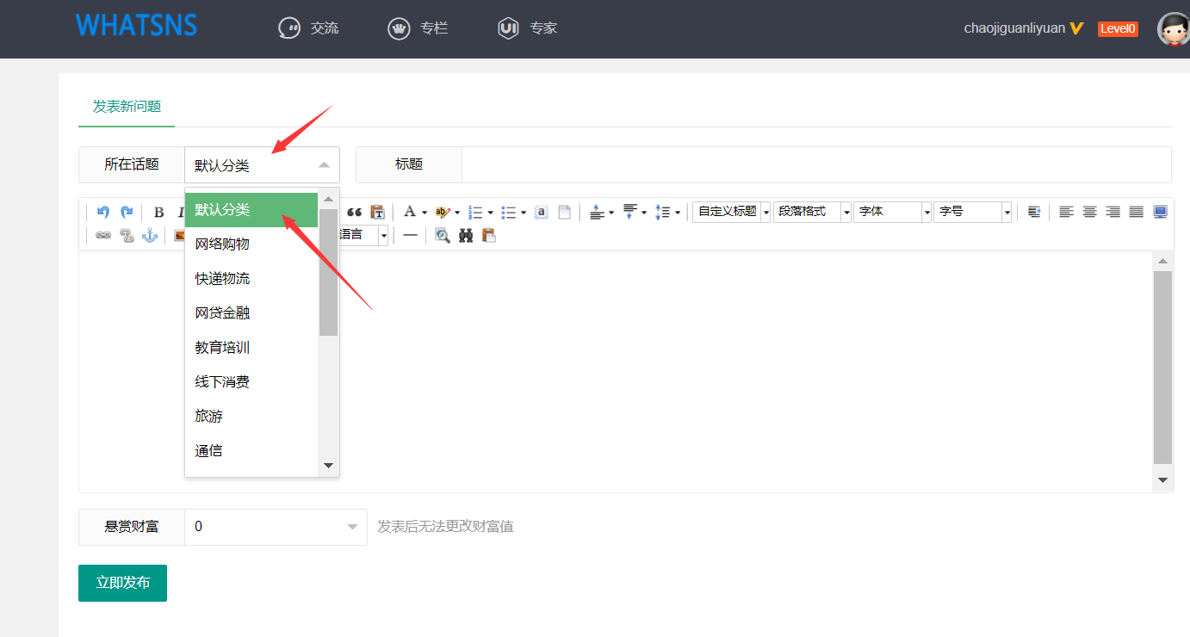Click the topic list scrollbar thumb

pos(328,271)
